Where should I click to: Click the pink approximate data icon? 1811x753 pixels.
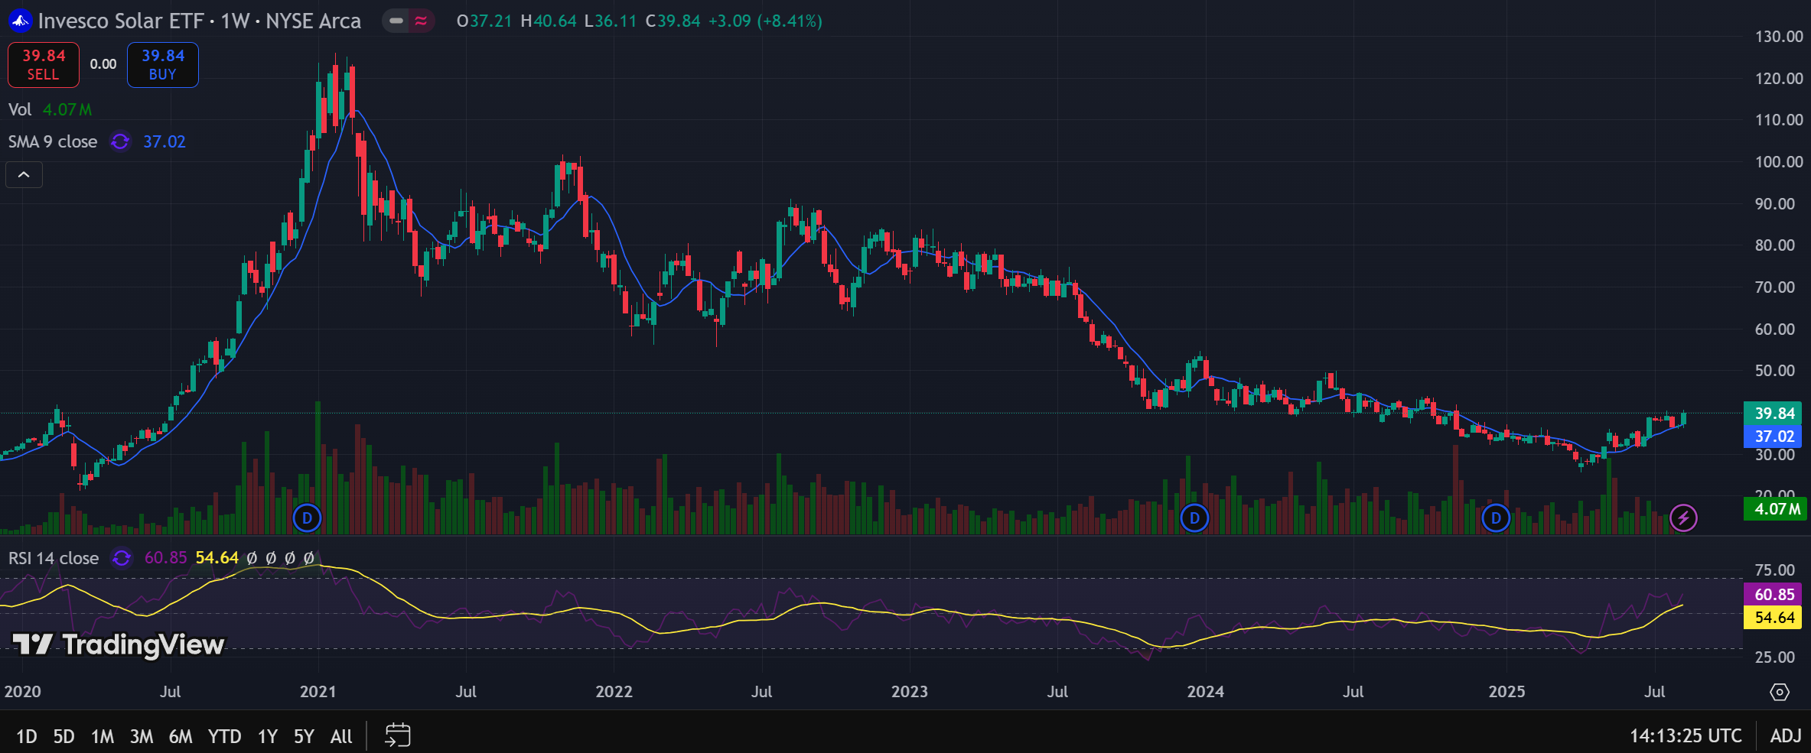pyautogui.click(x=422, y=21)
